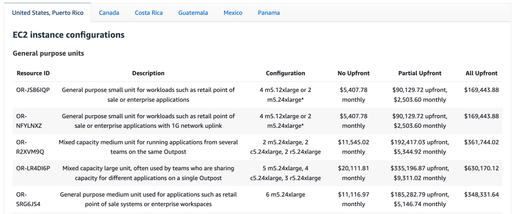The image size is (516, 214).
Task: Click the Configuration column header
Action: [x=285, y=73]
